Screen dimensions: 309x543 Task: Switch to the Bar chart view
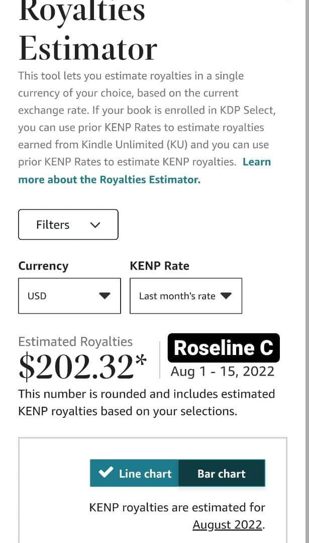click(222, 474)
